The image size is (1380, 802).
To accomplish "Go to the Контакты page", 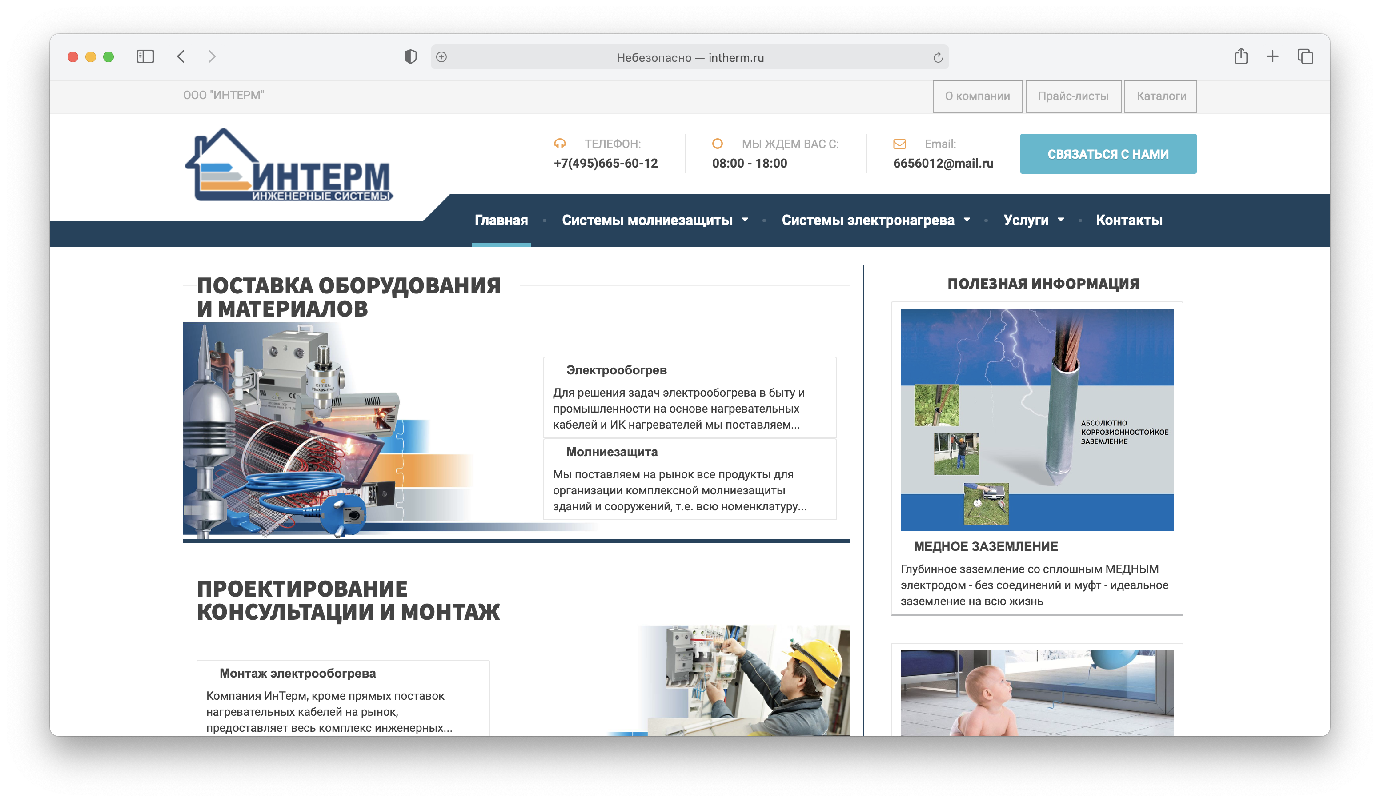I will pos(1129,220).
